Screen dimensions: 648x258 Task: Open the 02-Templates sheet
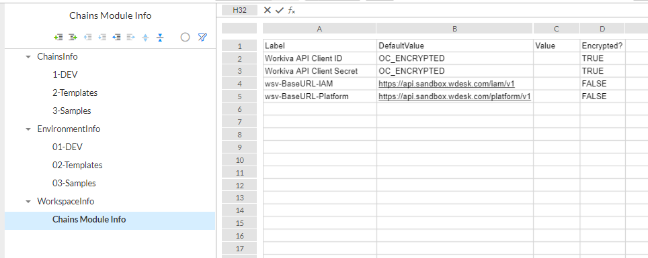(x=77, y=166)
